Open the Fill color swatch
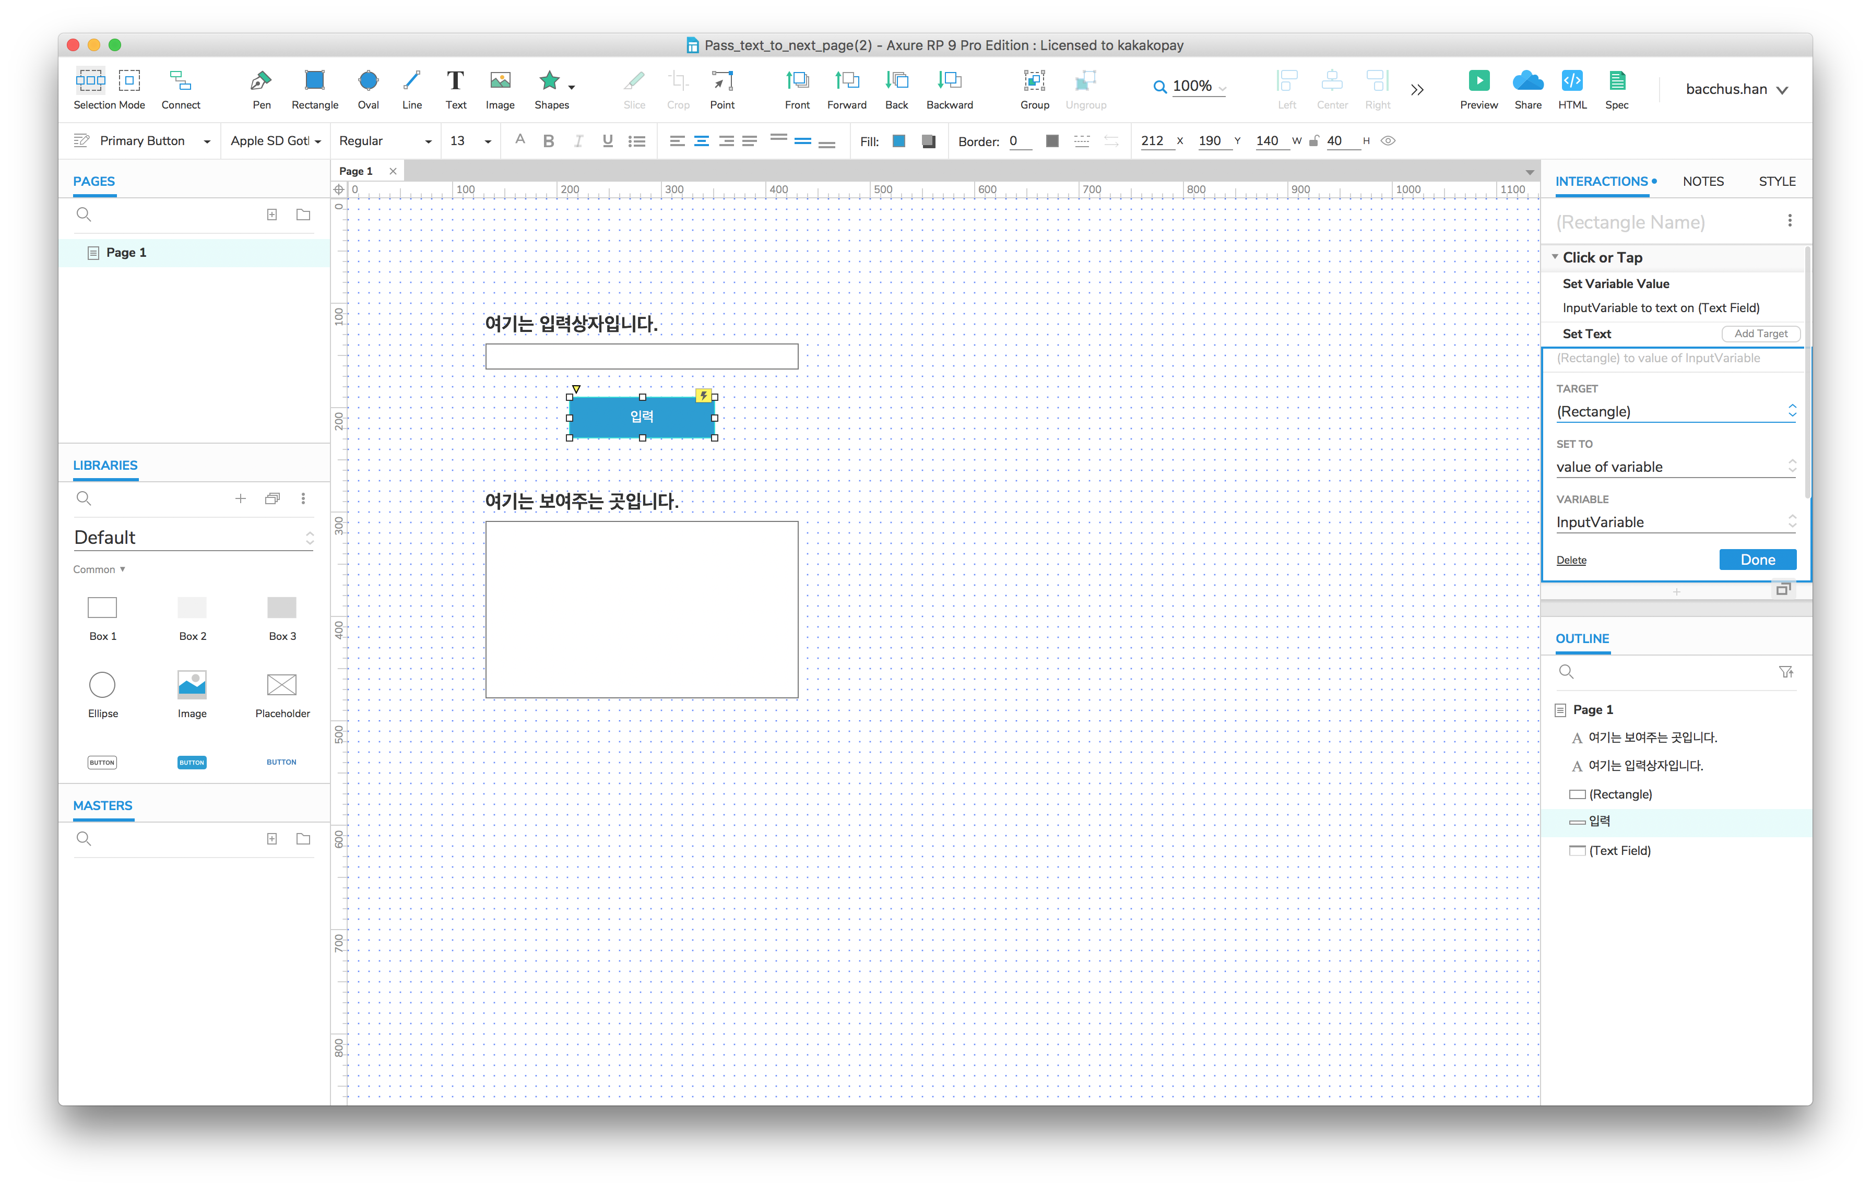This screenshot has width=1871, height=1189. 899,141
